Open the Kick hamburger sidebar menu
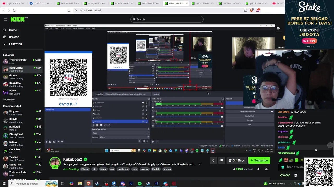334x187 pixels. click(5, 19)
